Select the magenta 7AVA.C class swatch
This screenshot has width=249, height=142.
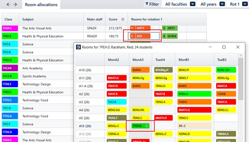(10, 28)
